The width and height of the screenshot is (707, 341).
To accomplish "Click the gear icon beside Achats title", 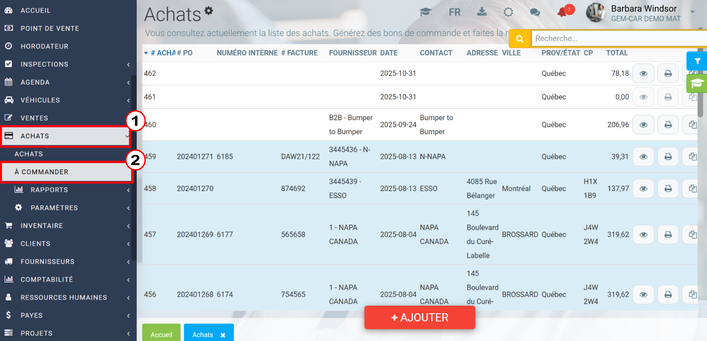I will (208, 11).
